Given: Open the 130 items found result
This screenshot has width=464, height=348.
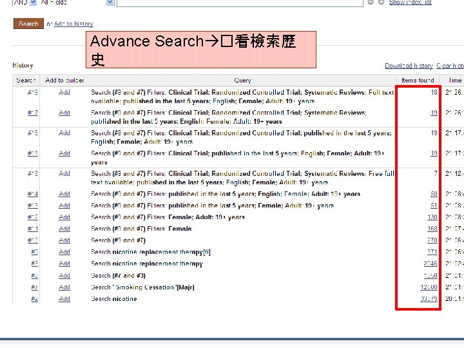Looking at the screenshot, I should click(x=432, y=217).
